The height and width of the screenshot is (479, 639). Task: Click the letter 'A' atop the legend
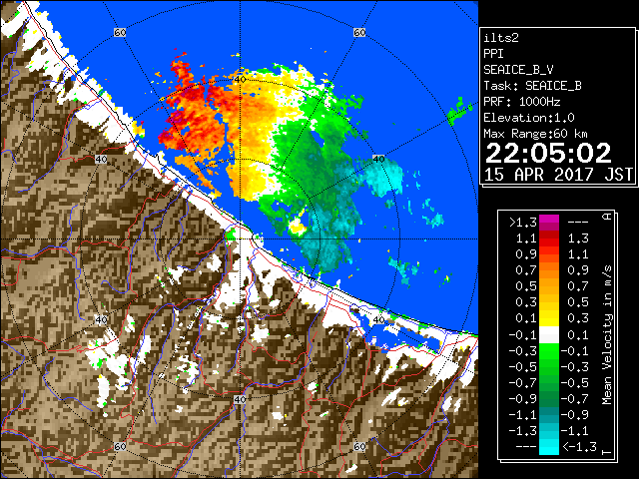point(607,217)
